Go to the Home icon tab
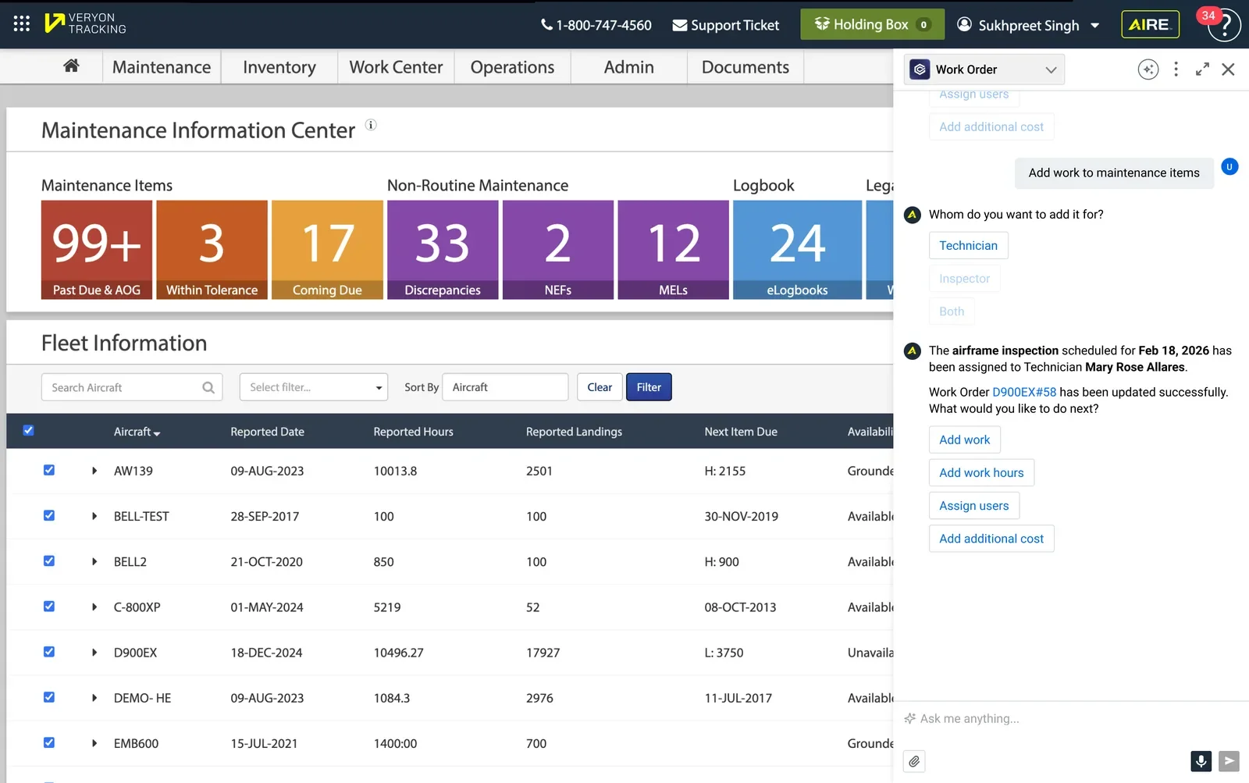 pos(71,66)
